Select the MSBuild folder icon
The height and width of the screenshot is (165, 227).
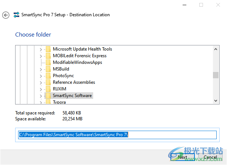click(x=48, y=69)
